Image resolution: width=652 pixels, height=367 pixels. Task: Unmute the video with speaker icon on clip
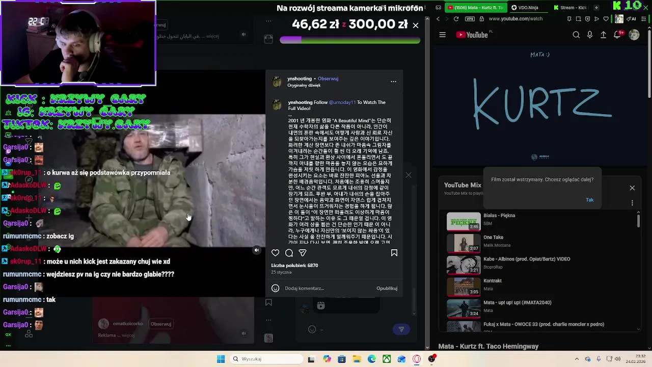point(257,250)
